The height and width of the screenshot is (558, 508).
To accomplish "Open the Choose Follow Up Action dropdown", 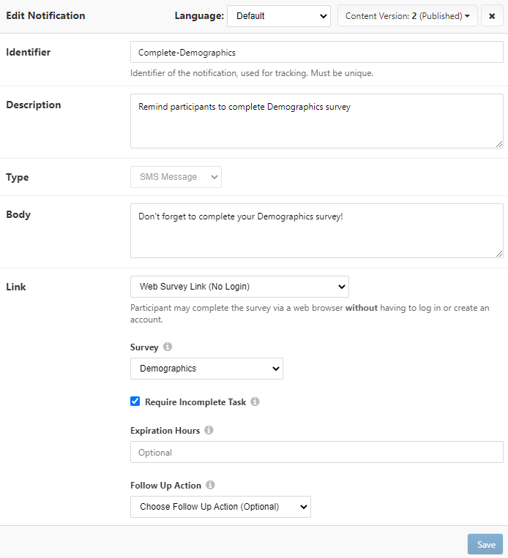I will (x=220, y=507).
